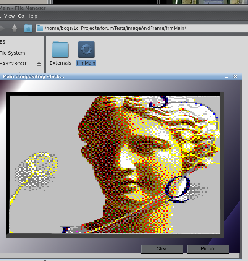Go to parent folder with up arrow

pyautogui.click(x=15, y=28)
